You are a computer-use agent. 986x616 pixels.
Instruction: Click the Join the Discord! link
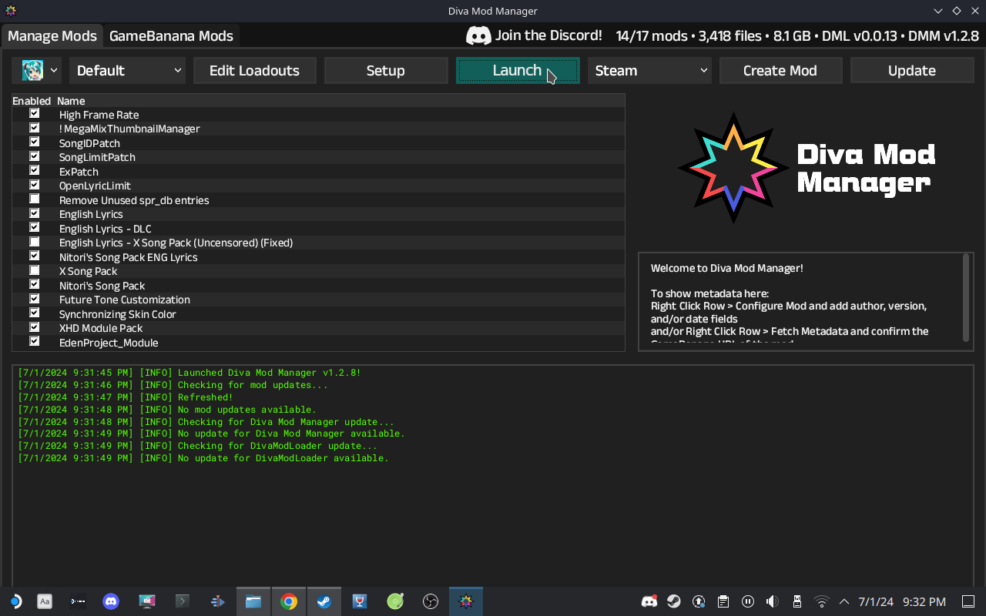click(x=548, y=35)
